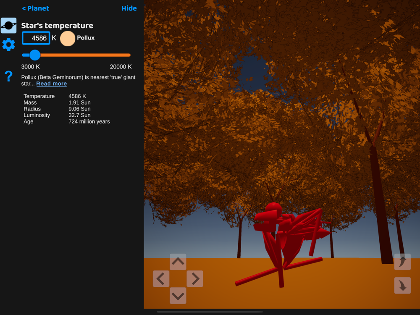420x315 pixels.
Task: Tilt camera down with curved arrow
Action: pyautogui.click(x=402, y=286)
